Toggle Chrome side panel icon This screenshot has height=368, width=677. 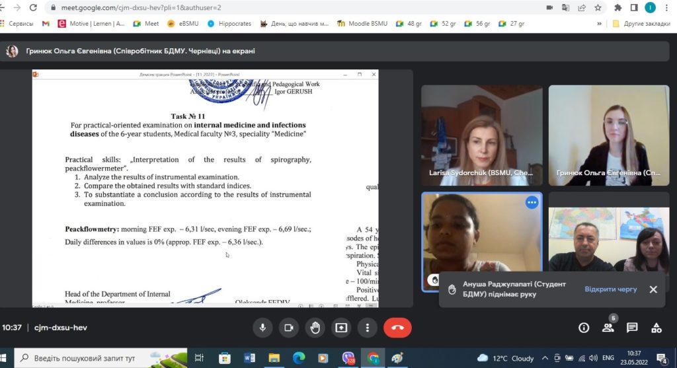[634, 8]
